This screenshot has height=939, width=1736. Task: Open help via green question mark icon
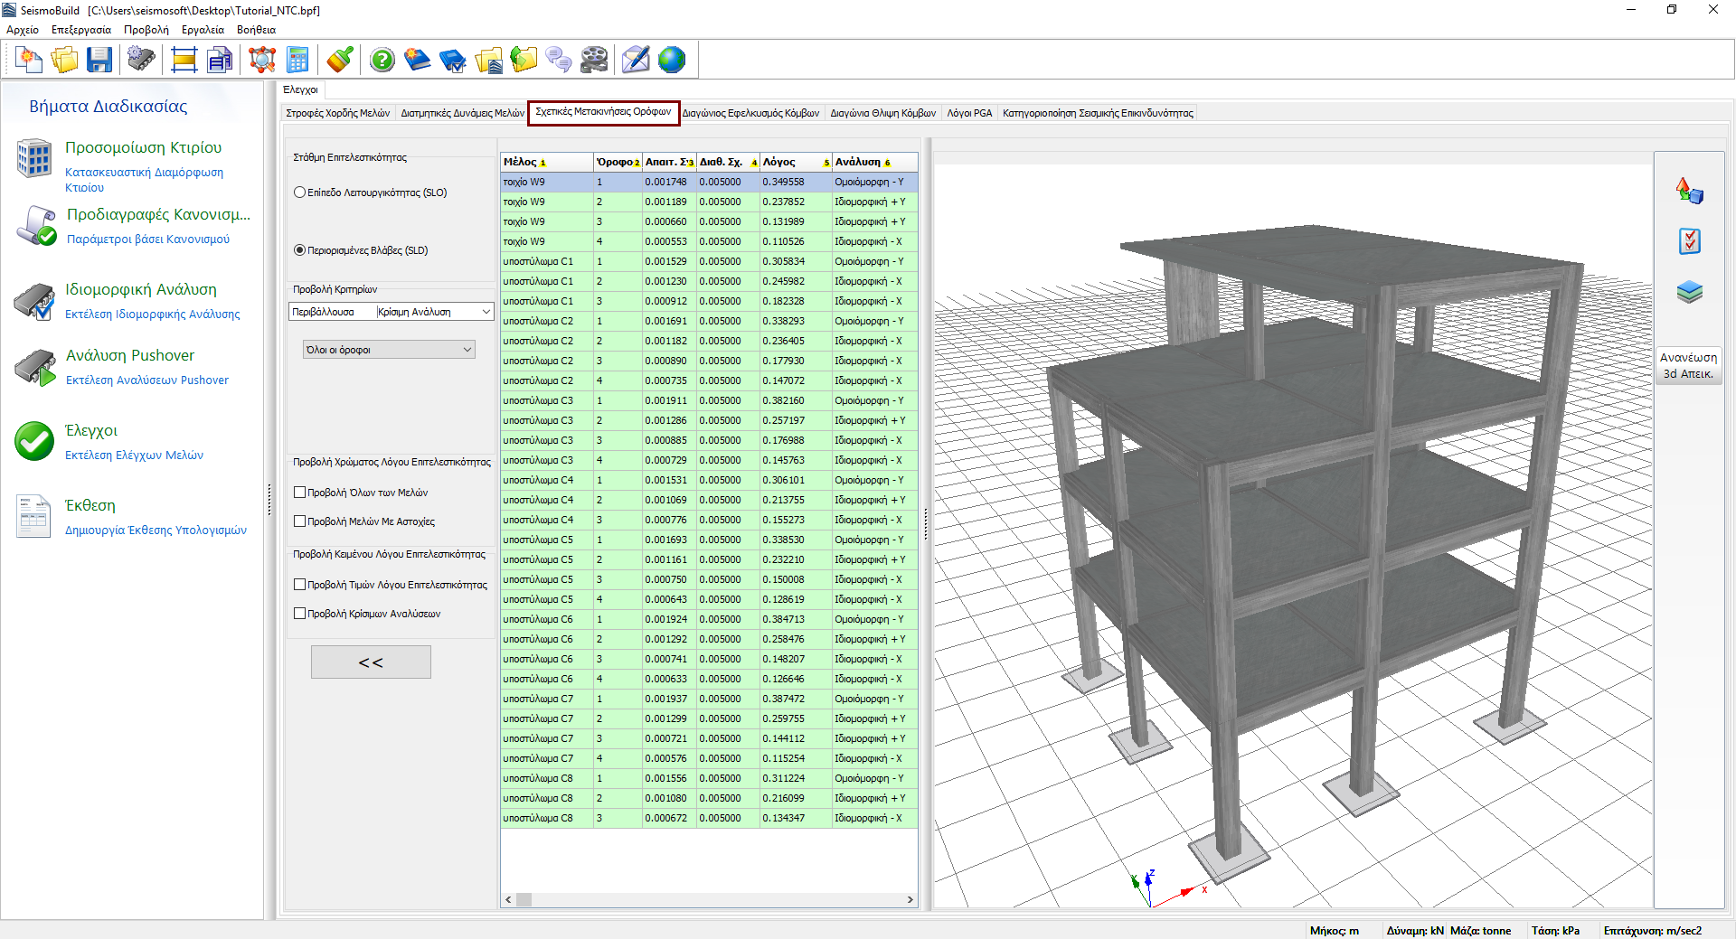382,61
